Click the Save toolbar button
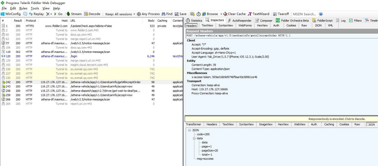The width and height of the screenshot is (378, 166). [x=181, y=14]
